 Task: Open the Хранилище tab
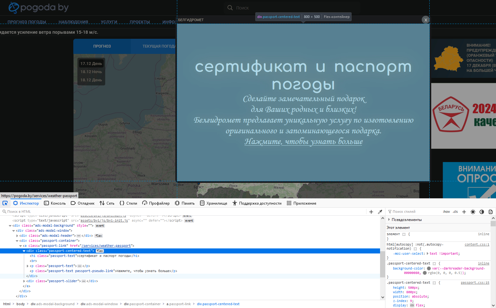click(214, 203)
